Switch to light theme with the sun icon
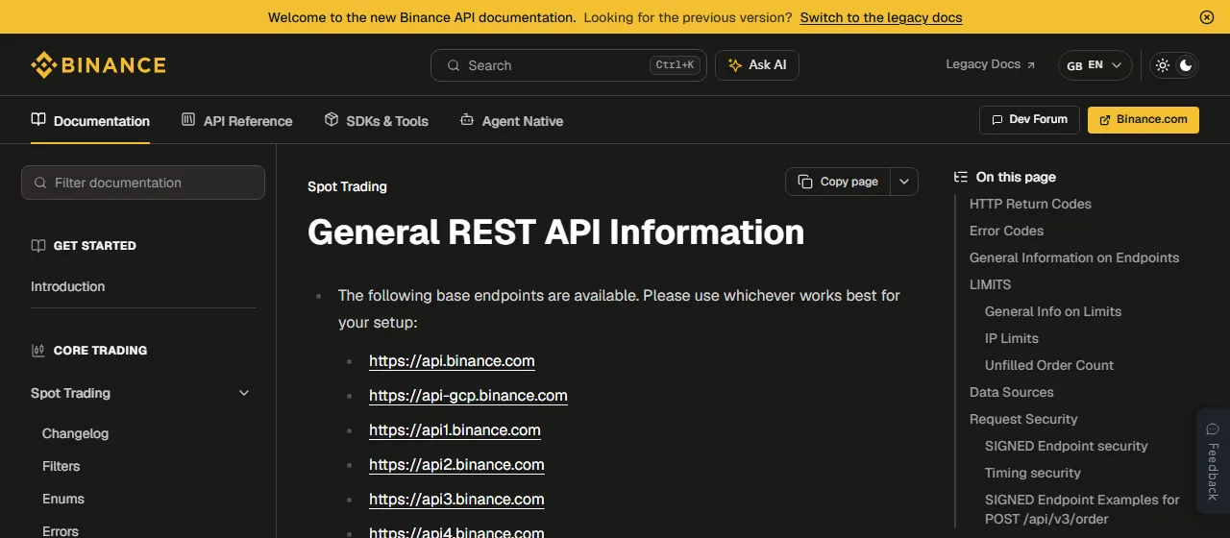1230x538 pixels. point(1163,65)
